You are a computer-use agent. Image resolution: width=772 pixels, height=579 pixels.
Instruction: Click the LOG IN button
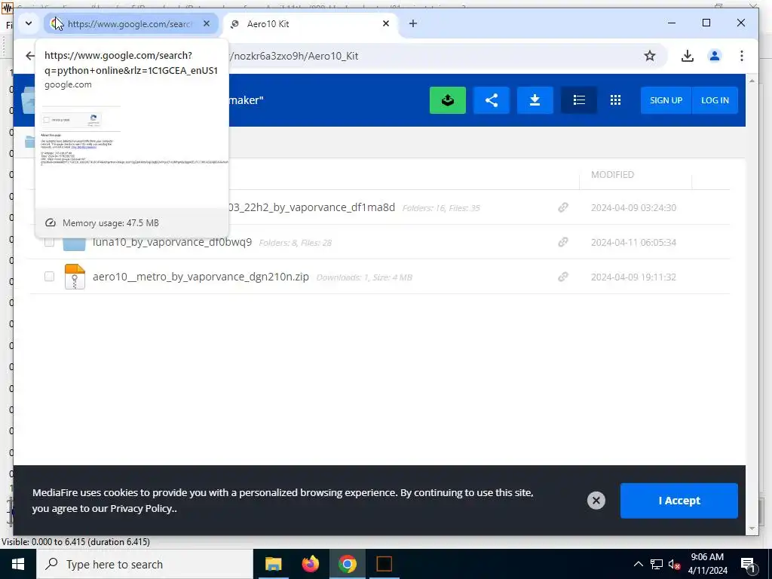715,100
